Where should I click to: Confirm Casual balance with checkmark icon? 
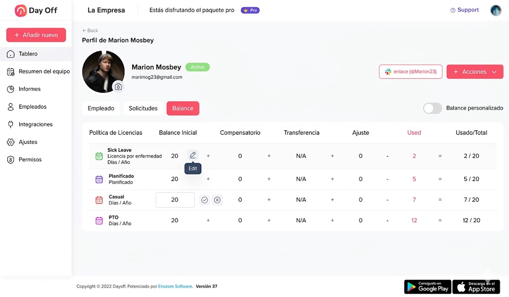coord(204,200)
